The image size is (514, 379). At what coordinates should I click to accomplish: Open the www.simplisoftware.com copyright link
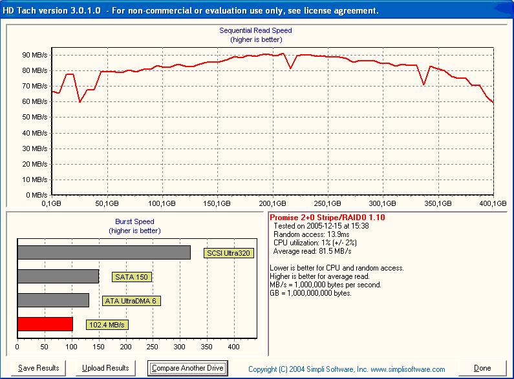click(408, 369)
